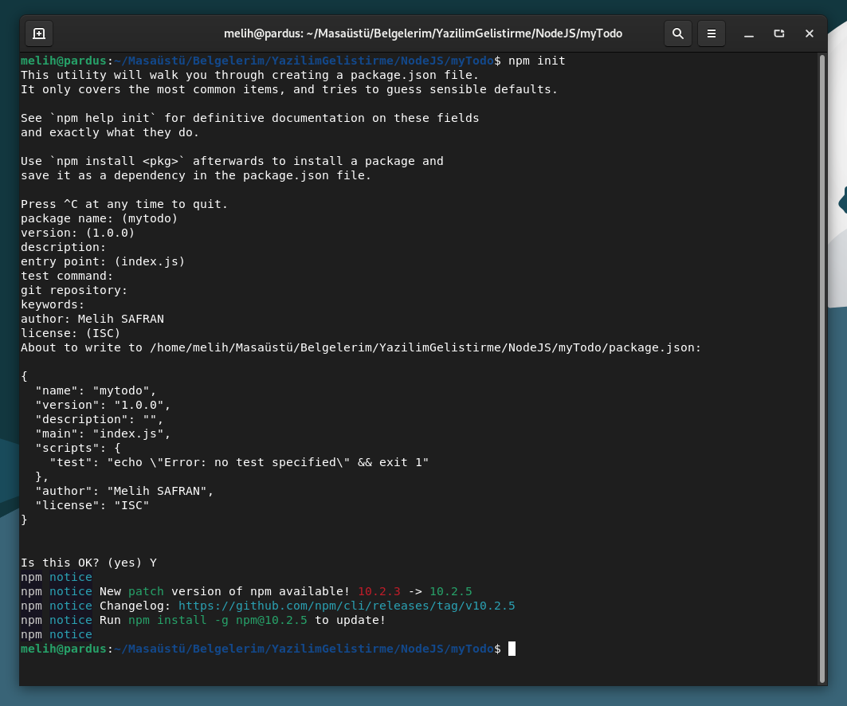Click the '"main": "index.js"' JSON line
This screenshot has height=706, width=847.
[x=103, y=433]
